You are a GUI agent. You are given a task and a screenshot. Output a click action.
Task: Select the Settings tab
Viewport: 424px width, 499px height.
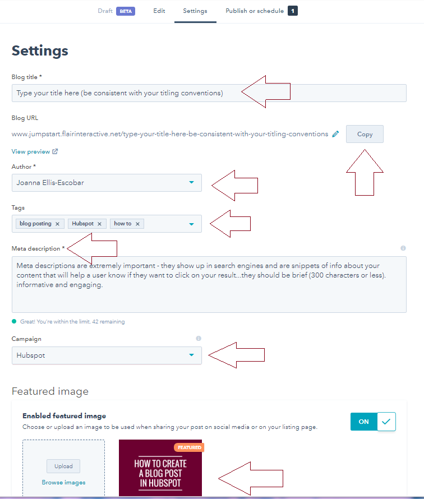point(195,11)
